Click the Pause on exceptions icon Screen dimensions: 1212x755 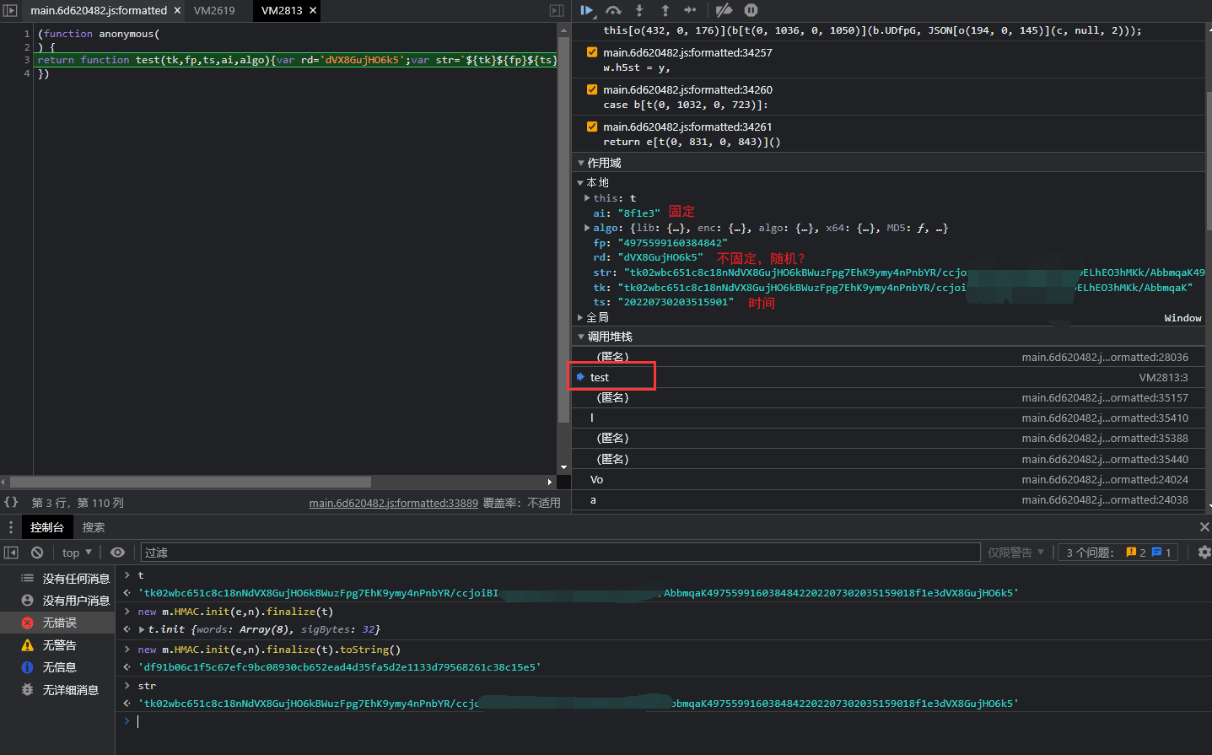point(751,10)
